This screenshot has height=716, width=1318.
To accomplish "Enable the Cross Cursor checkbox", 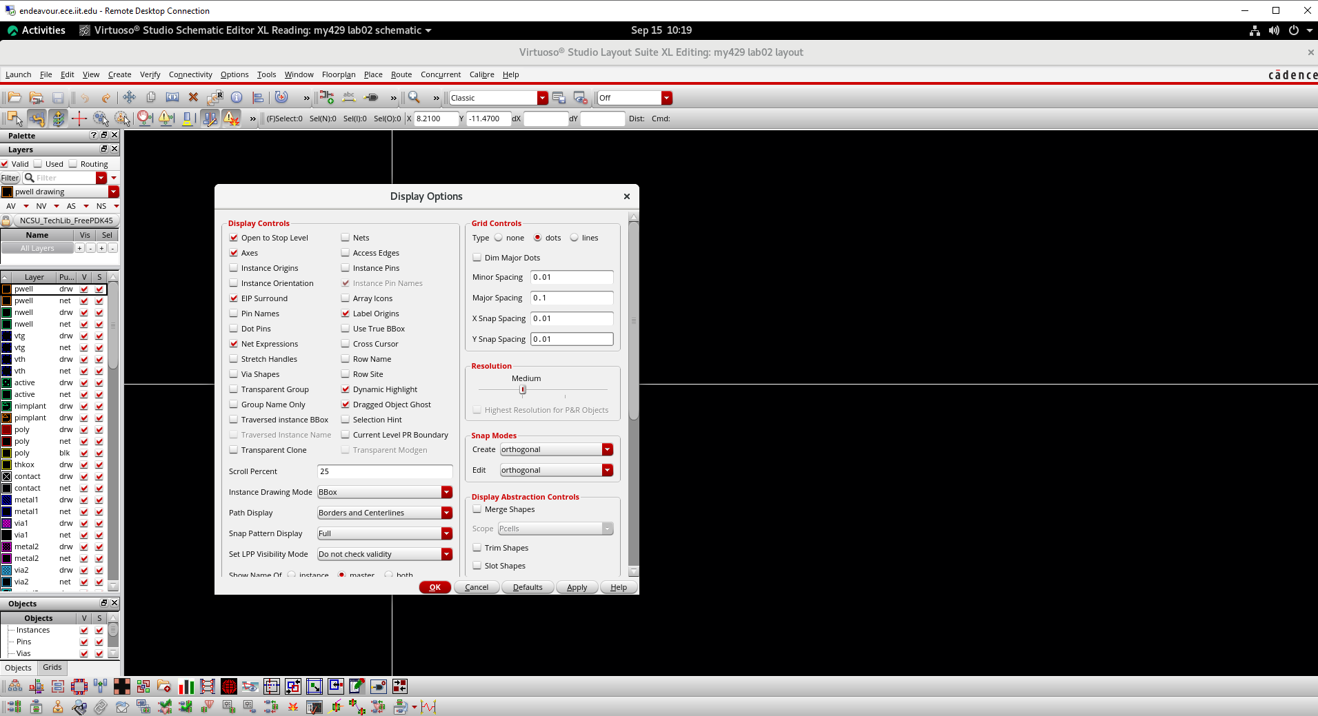I will pos(346,344).
